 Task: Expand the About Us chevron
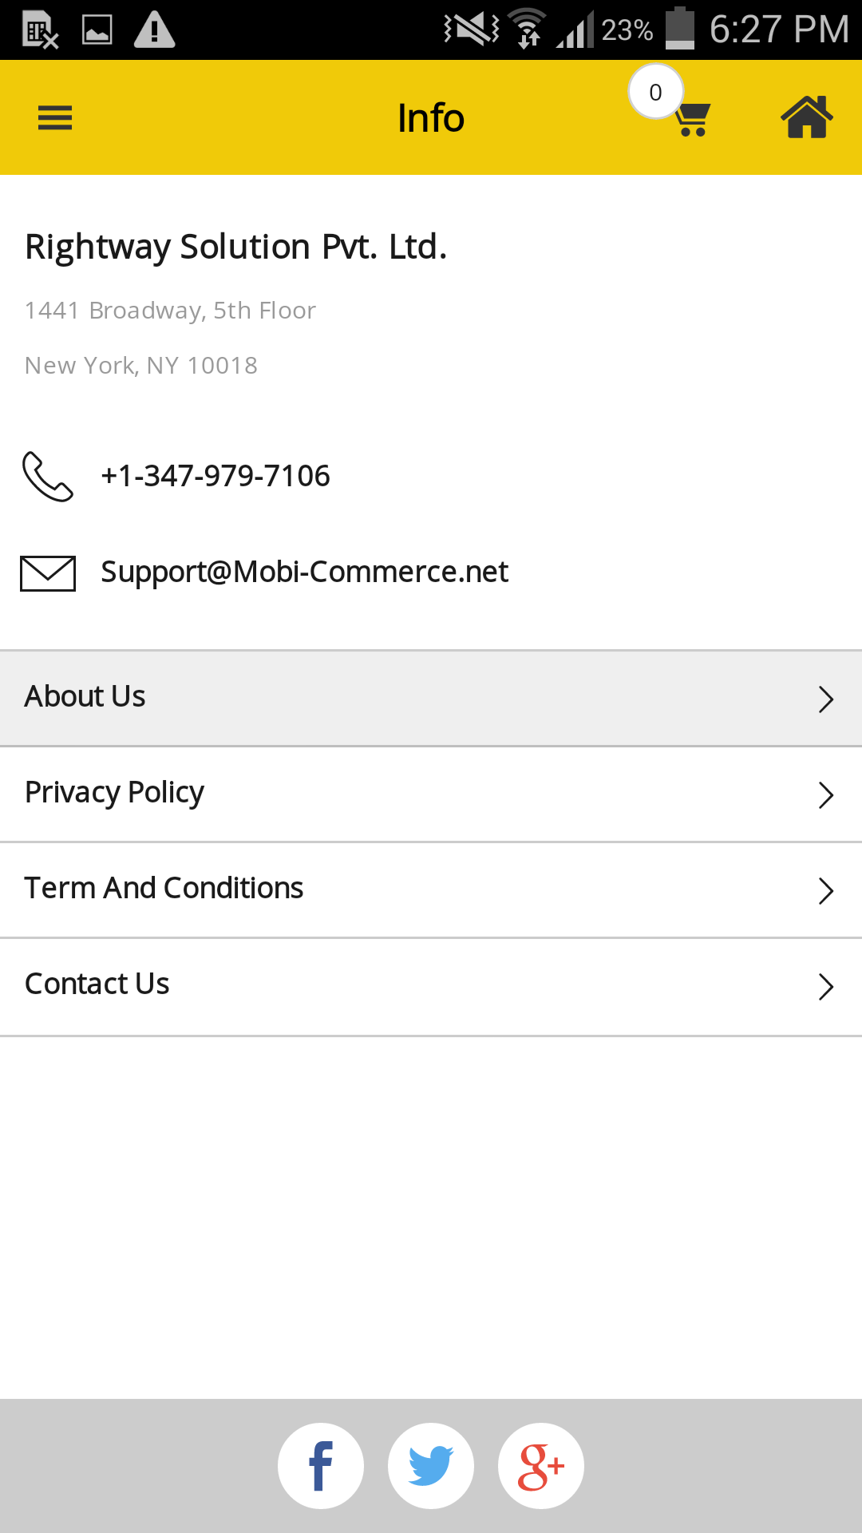pos(826,699)
